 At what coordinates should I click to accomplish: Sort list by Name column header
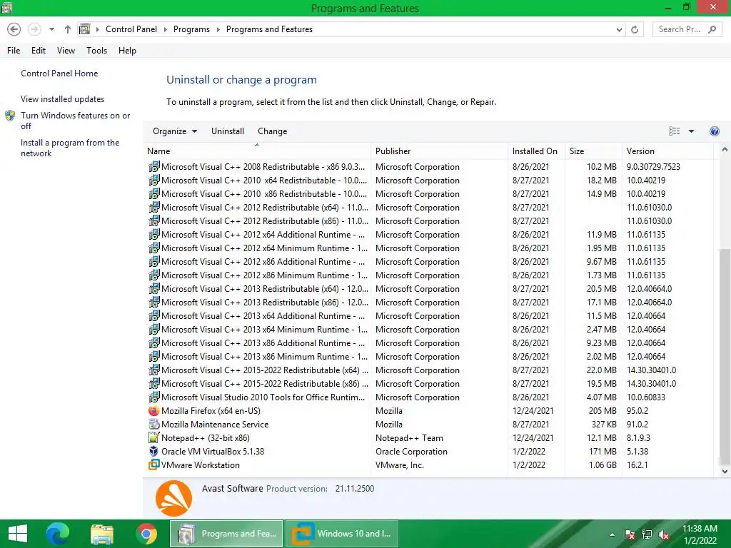point(257,151)
